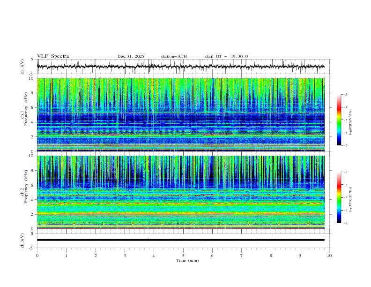Click the date 'Dec. 31, 2025'
The height and width of the screenshot is (287, 371).
click(x=131, y=56)
